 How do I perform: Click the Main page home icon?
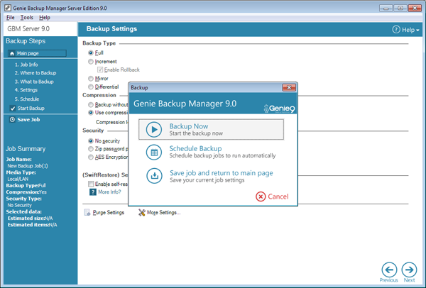pyautogui.click(x=12, y=53)
